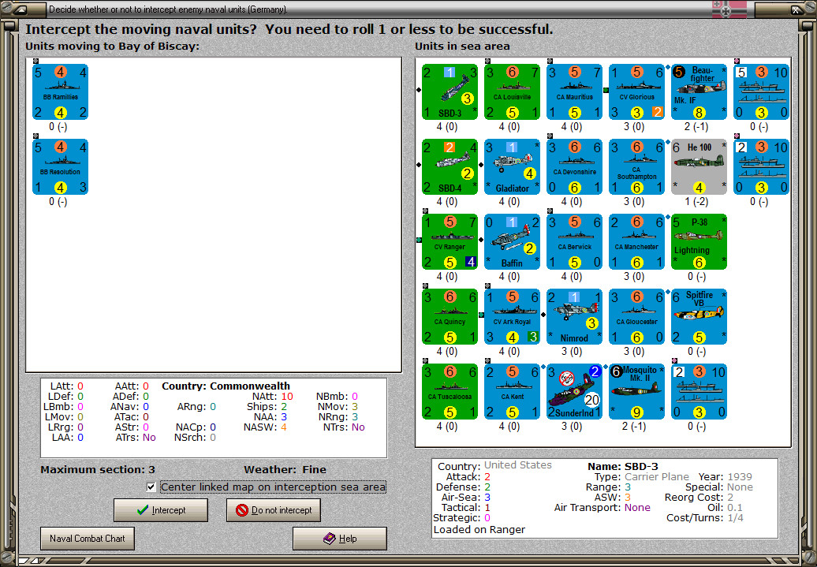Select the BB Resolution battleship counter
This screenshot has height=567, width=817.
60,166
